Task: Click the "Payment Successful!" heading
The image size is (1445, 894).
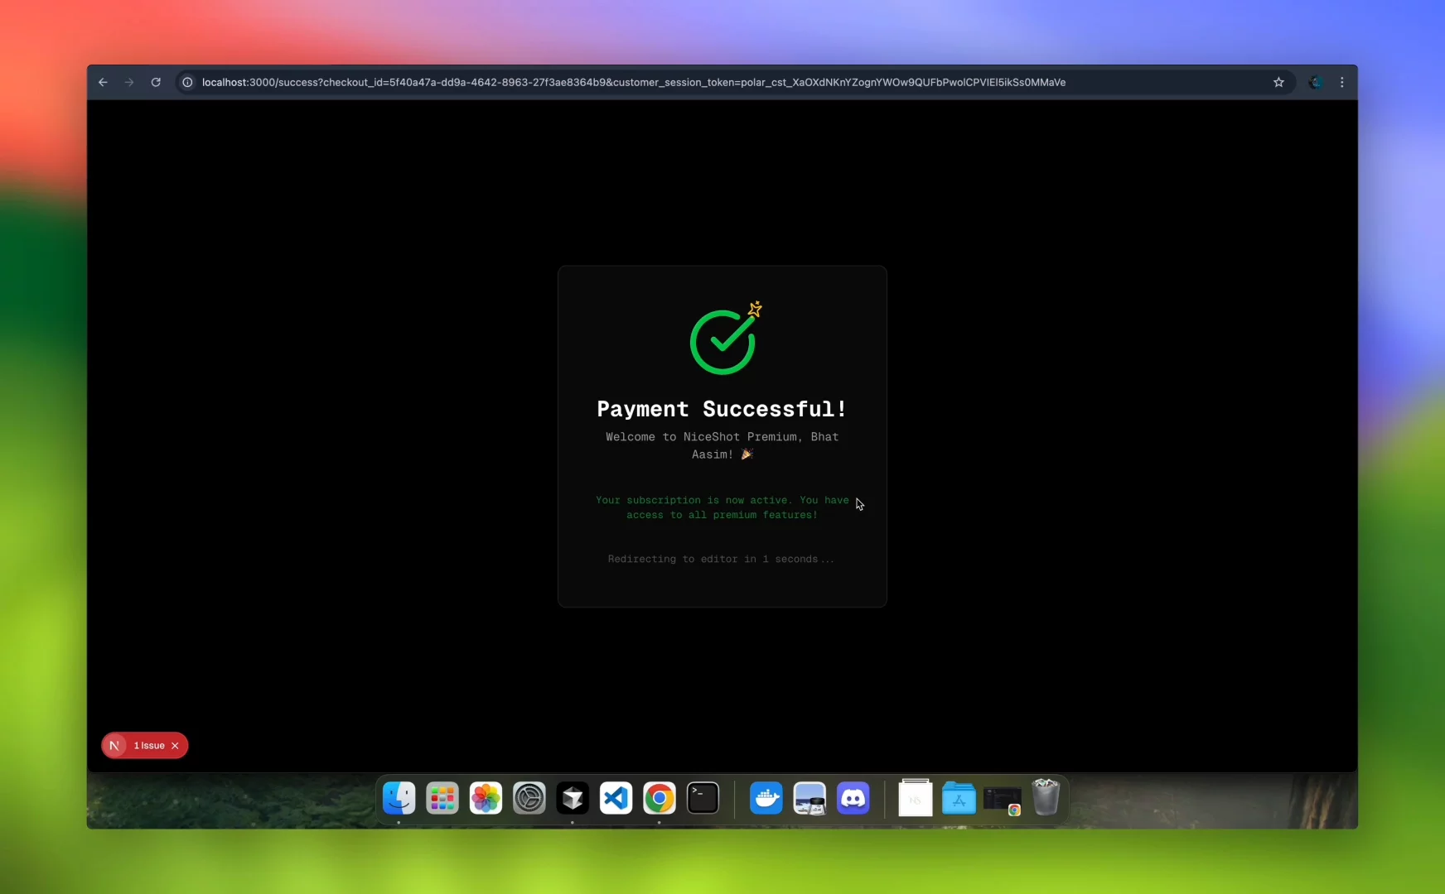Action: [722, 409]
